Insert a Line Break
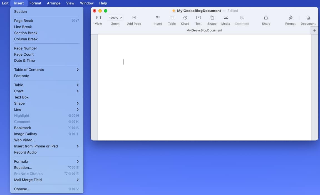Image resolution: width=320 pixels, height=195 pixels. pos(47,27)
